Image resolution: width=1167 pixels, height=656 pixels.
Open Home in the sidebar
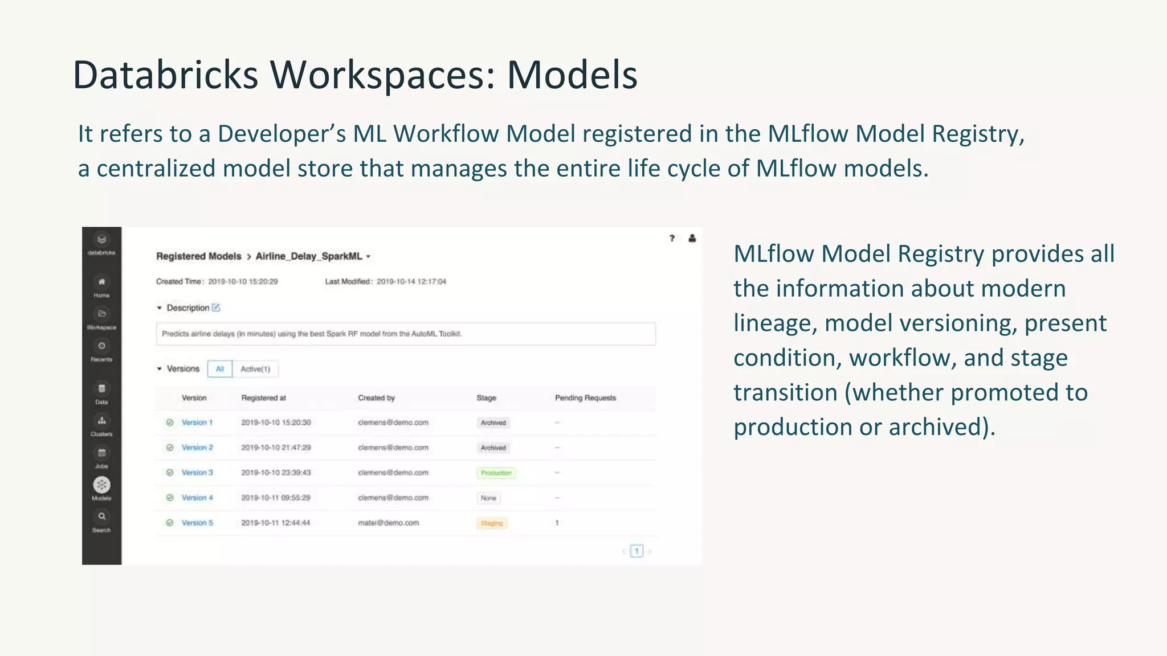click(x=101, y=282)
